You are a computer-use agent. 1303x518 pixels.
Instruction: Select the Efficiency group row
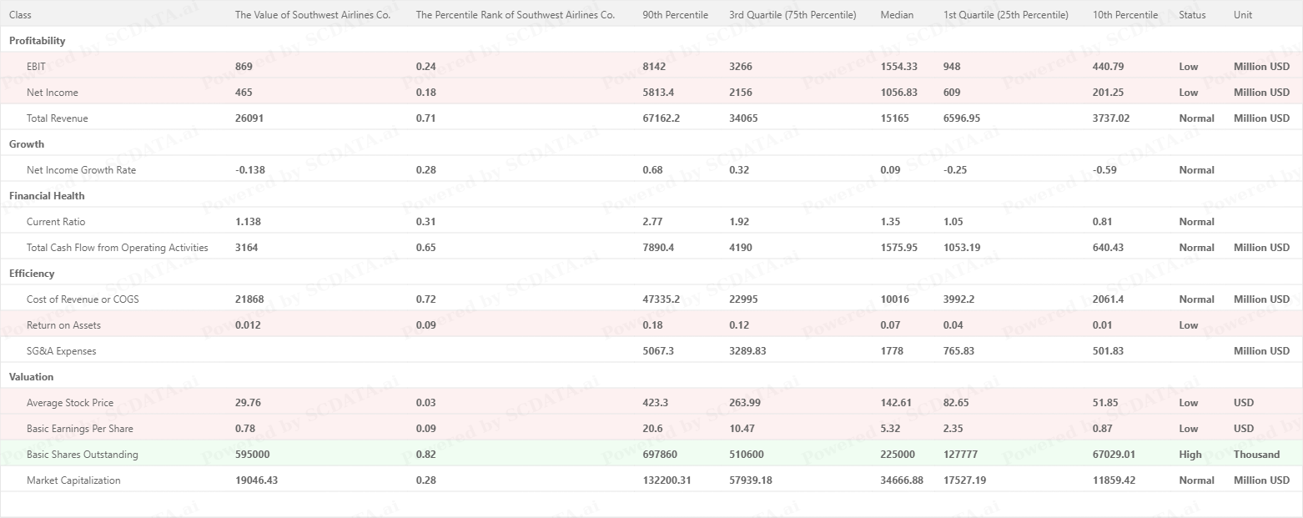(651, 273)
